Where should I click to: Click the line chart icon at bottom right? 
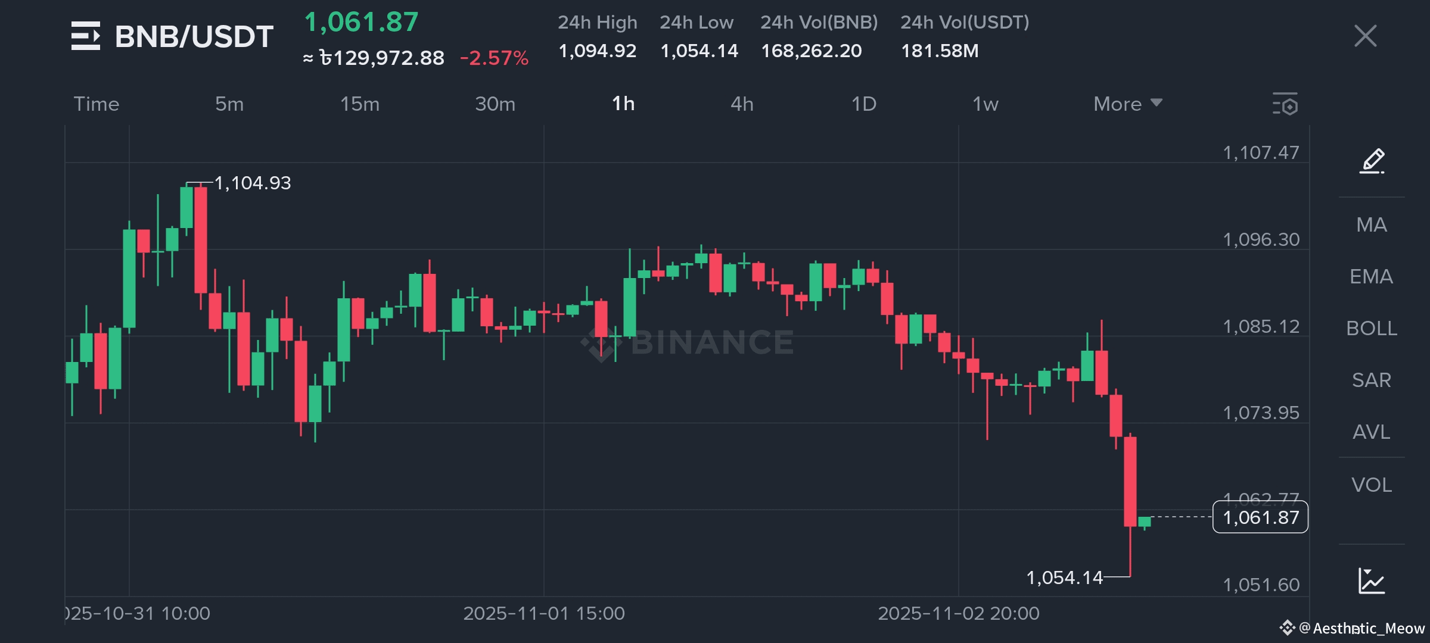point(1372,580)
